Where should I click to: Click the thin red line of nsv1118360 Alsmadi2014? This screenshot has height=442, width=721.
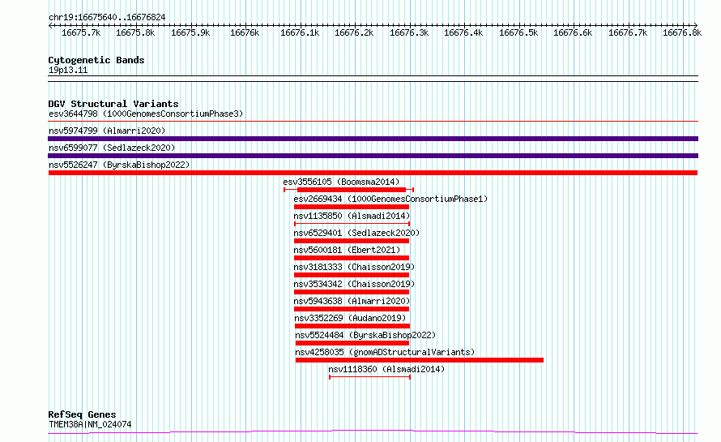pyautogui.click(x=369, y=377)
